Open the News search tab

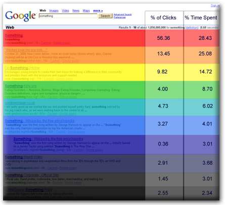tap(76, 11)
